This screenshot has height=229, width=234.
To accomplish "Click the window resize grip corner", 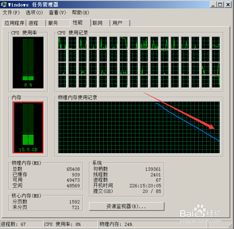I will pos(231,226).
